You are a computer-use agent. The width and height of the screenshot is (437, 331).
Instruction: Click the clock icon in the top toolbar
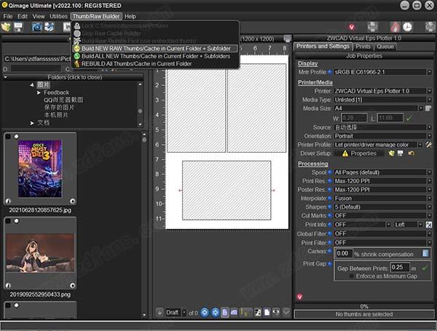pos(407,27)
